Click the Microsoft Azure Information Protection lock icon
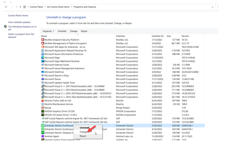The height and width of the screenshot is (145, 226). click(43, 54)
